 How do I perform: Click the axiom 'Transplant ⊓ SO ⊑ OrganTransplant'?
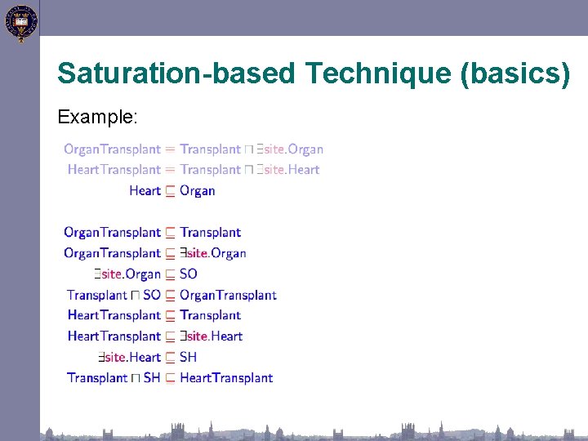(171, 295)
